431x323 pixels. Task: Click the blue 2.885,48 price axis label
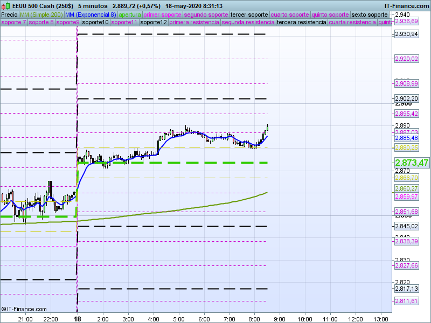(x=406, y=138)
